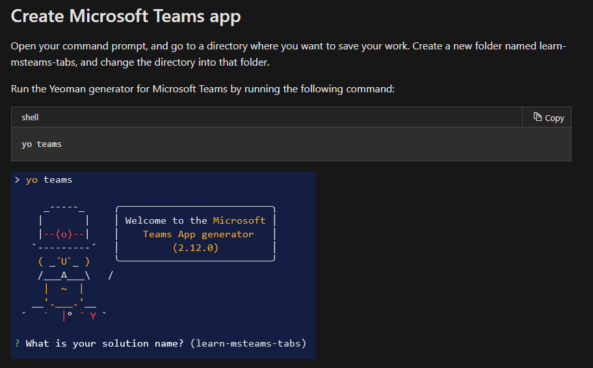Screen dimensions: 593x368
Task: Click the 'Welcome to the Microsoft' banner text
Action: coord(195,220)
